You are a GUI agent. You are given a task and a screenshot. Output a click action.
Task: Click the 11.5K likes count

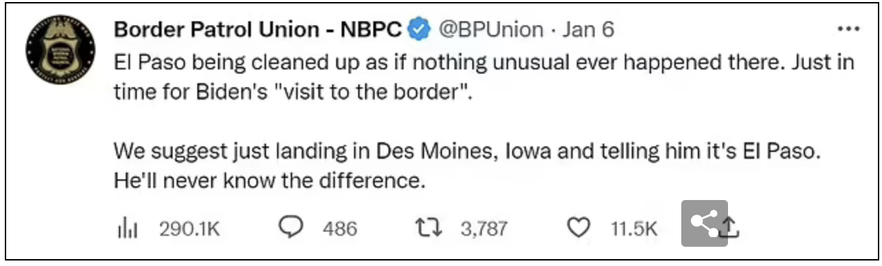coord(634,229)
